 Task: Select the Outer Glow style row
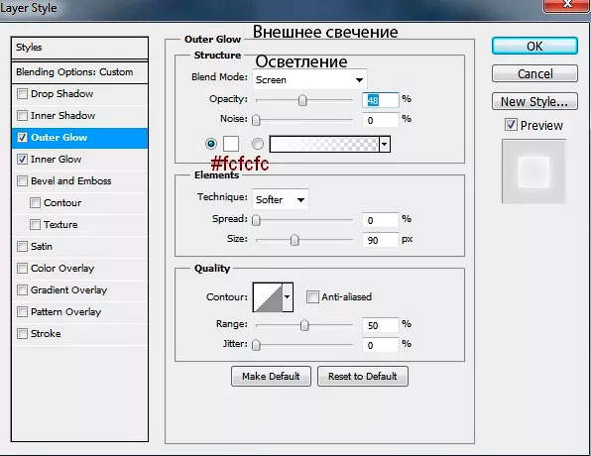coord(80,138)
